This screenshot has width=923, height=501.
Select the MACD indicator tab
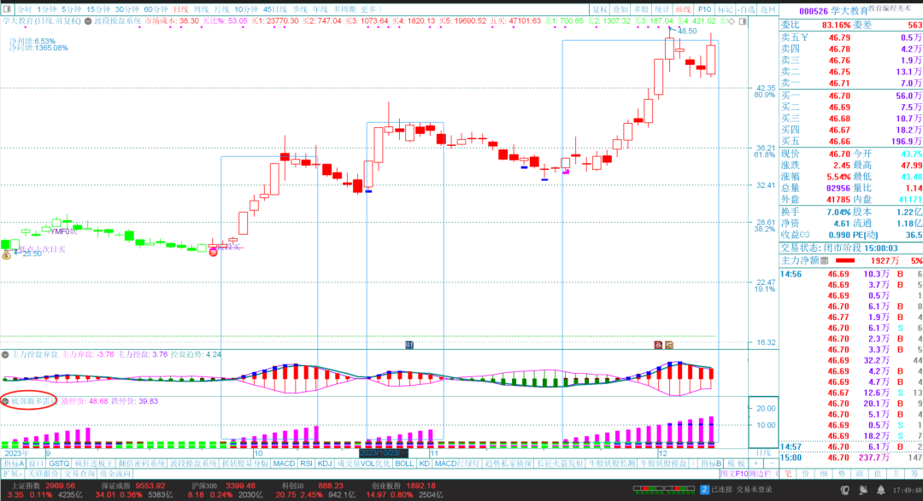284,463
